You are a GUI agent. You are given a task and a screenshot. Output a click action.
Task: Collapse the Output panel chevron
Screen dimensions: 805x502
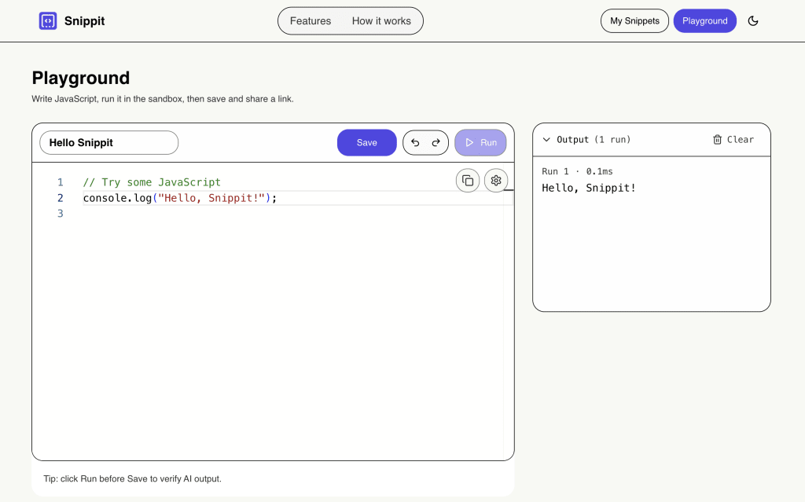pyautogui.click(x=546, y=140)
